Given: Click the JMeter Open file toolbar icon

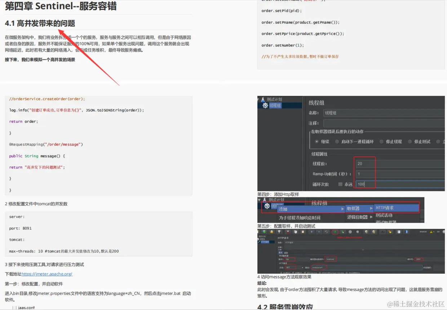Looking at the screenshot, I should (271, 232).
